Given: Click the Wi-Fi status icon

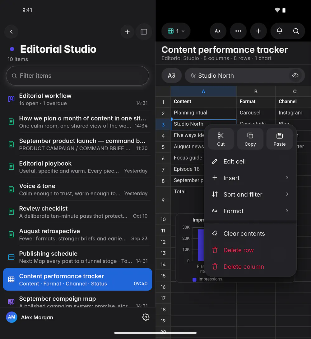Looking at the screenshot, I should [277, 10].
